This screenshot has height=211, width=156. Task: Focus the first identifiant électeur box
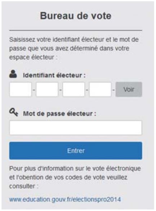[21, 89]
